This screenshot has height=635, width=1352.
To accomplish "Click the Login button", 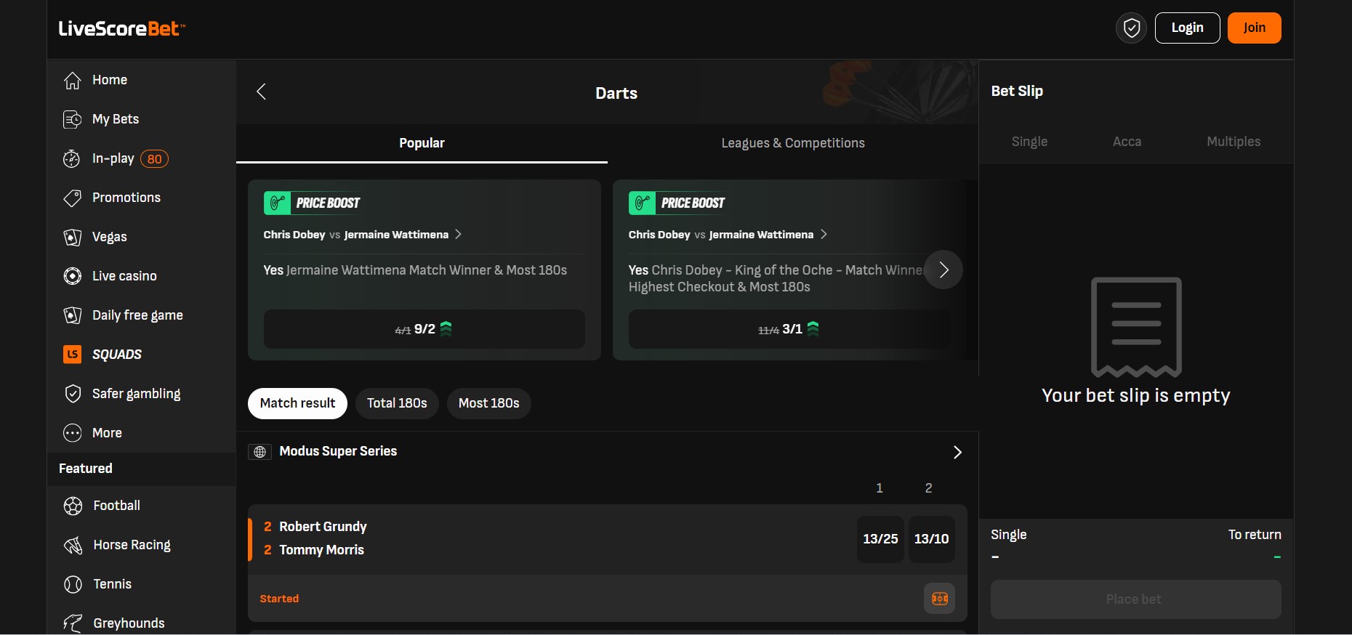I will point(1187,28).
